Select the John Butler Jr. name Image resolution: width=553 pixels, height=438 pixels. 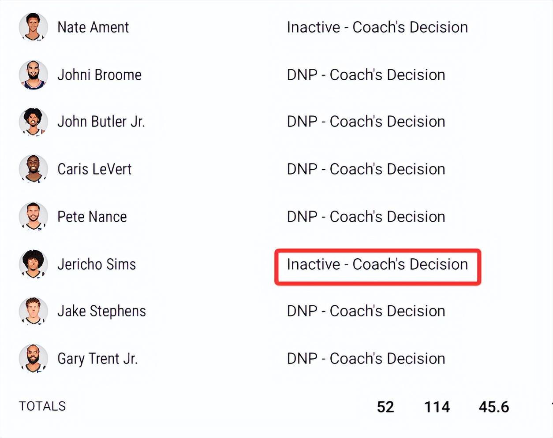[x=101, y=122]
